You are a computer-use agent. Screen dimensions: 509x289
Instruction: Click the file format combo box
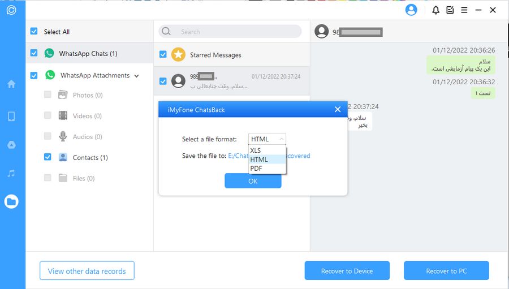pyautogui.click(x=267, y=139)
